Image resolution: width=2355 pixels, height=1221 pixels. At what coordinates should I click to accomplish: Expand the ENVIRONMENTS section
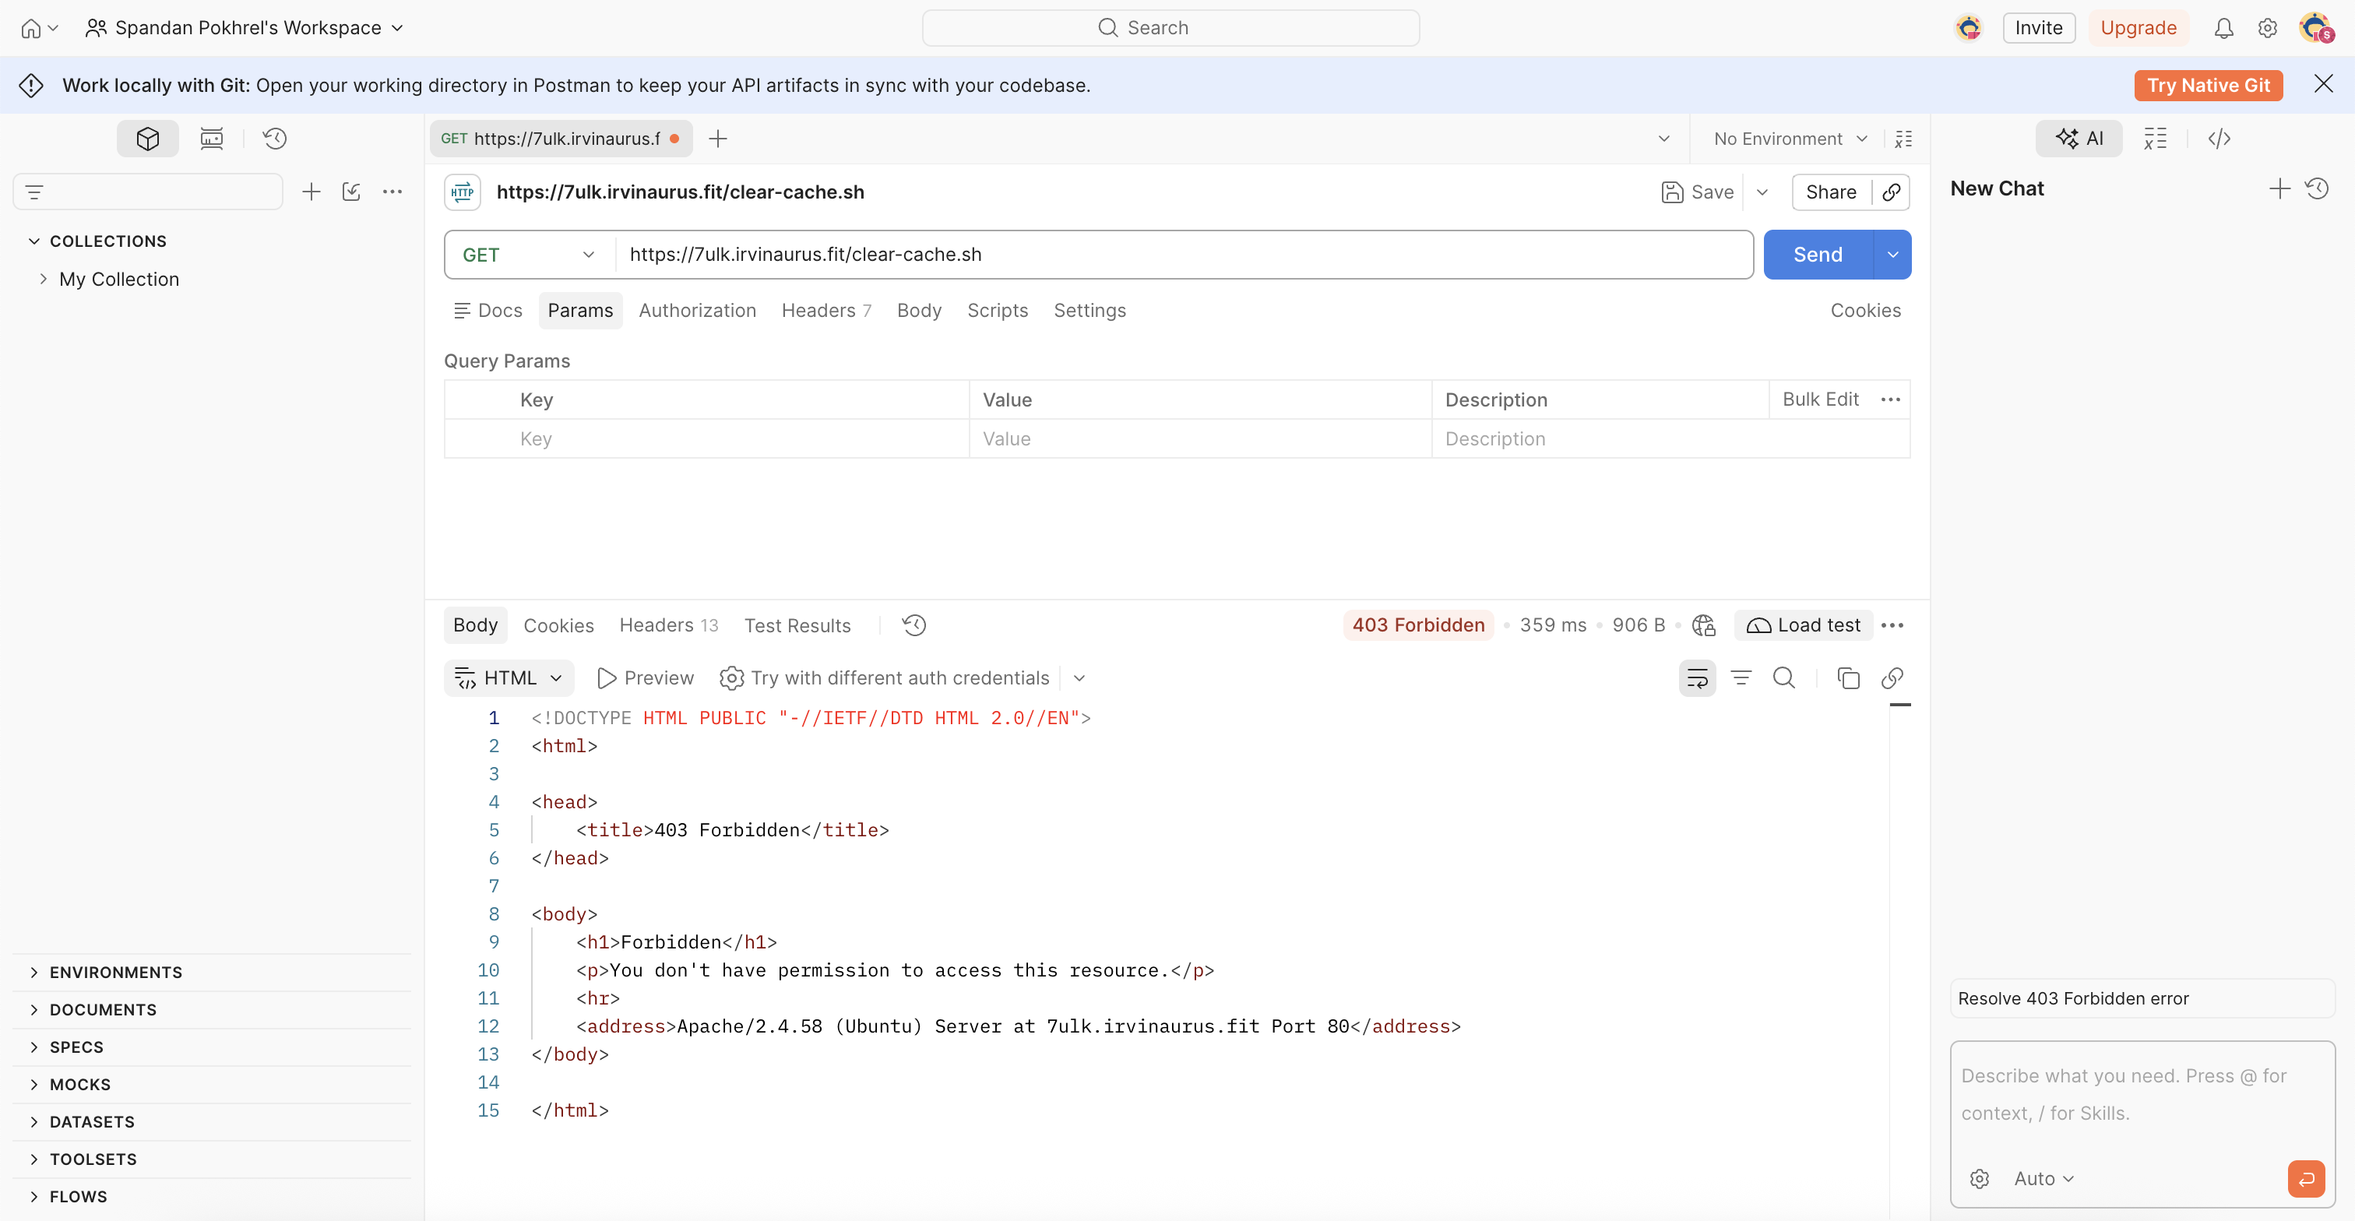coord(33,973)
